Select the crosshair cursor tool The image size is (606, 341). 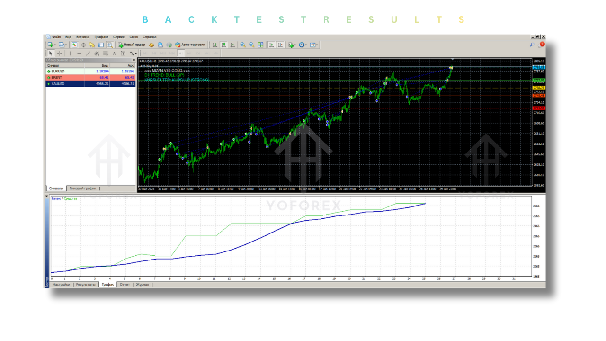pyautogui.click(x=60, y=54)
